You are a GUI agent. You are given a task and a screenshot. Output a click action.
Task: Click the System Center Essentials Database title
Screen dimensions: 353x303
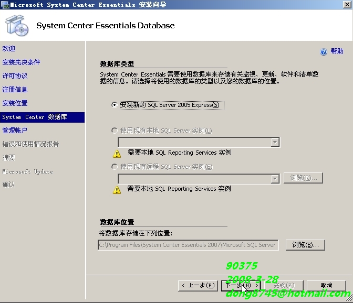point(106,26)
